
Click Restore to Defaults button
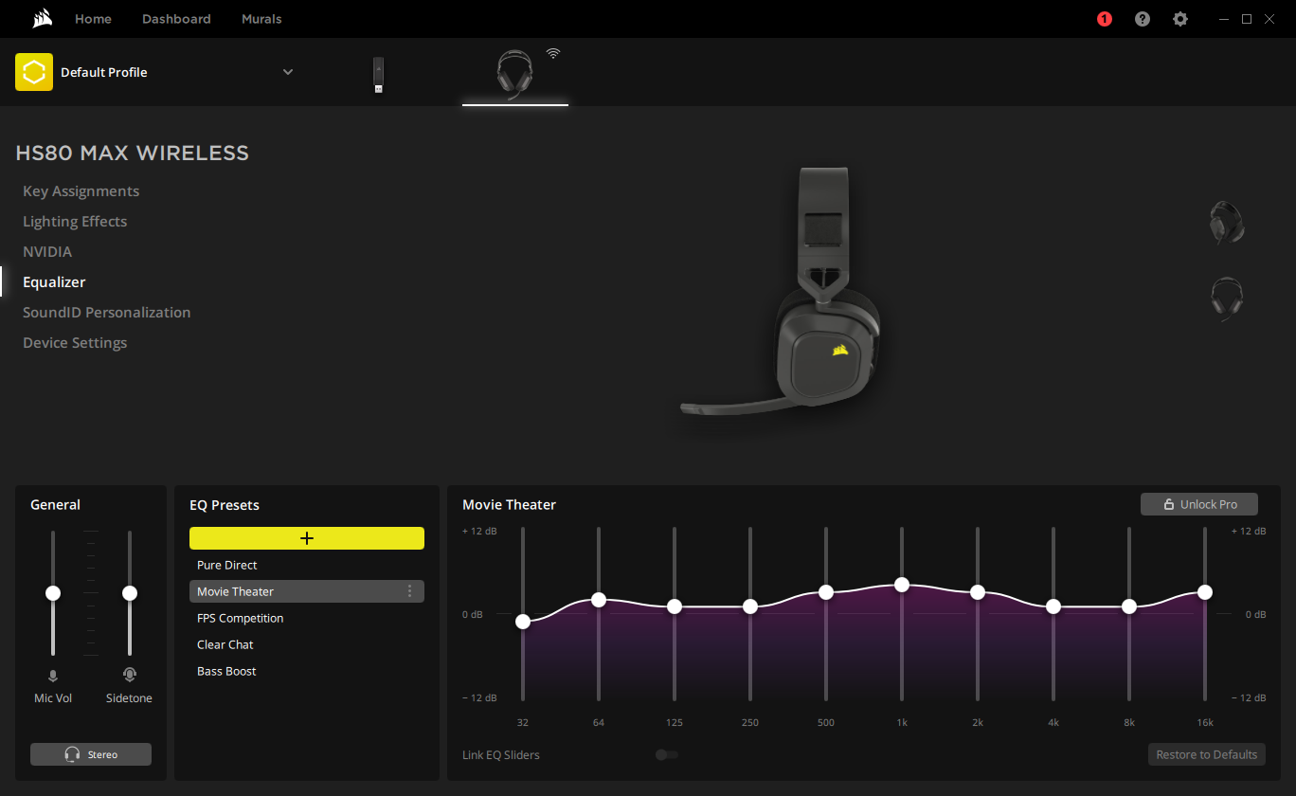tap(1207, 754)
